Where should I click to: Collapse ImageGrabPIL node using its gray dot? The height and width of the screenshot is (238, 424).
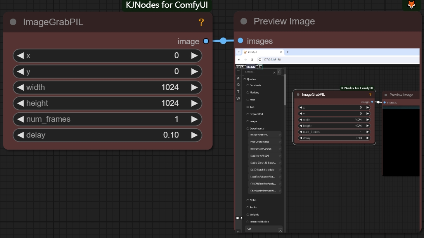click(13, 22)
